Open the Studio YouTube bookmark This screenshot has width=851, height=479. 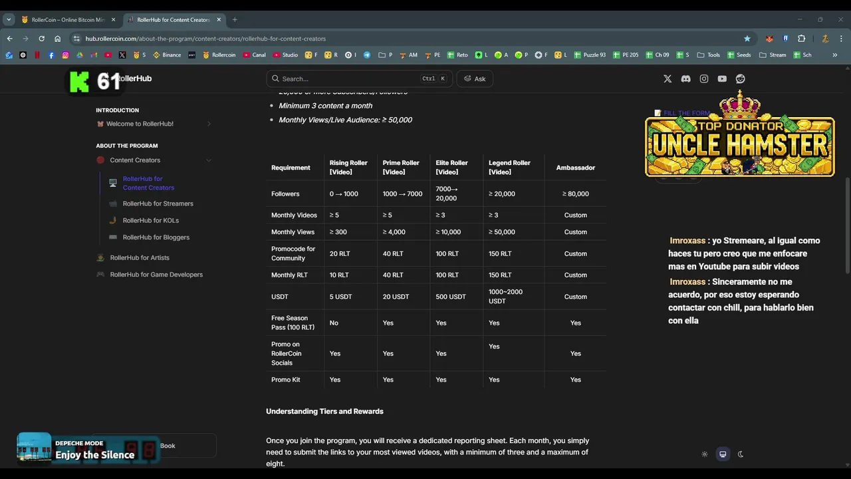(285, 55)
